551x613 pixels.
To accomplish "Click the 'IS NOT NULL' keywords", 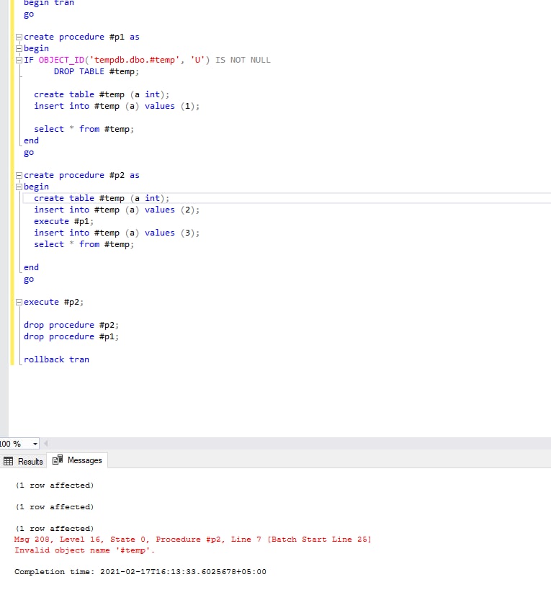I will click(243, 61).
